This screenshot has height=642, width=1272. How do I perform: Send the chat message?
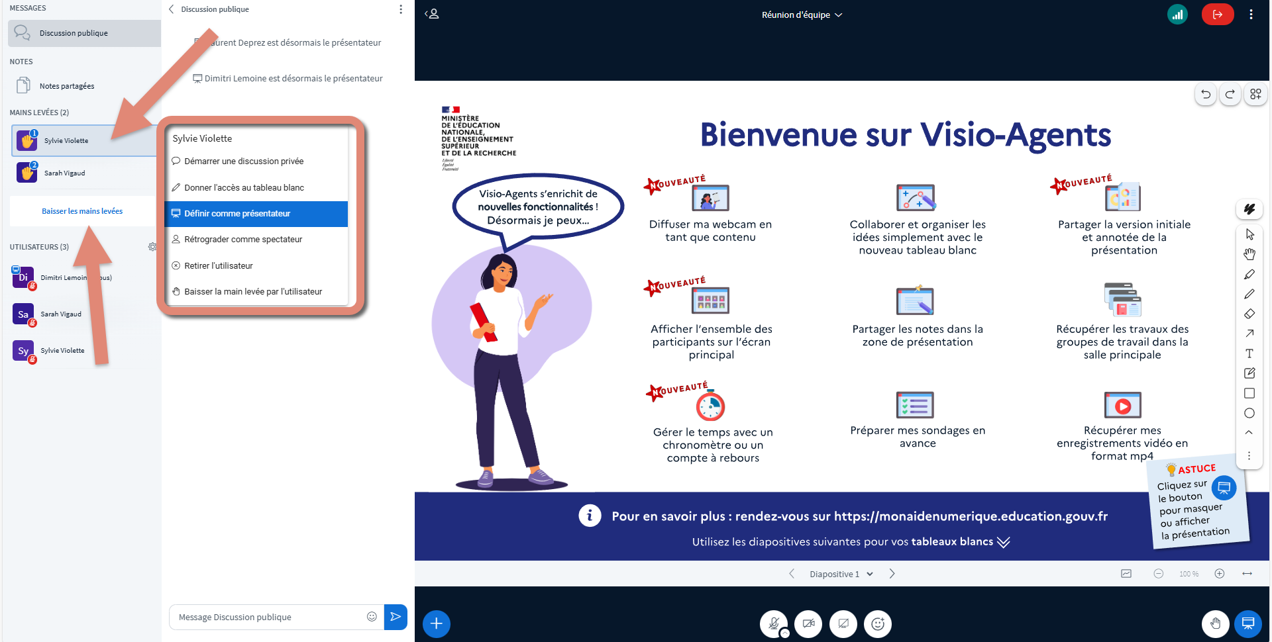click(396, 617)
